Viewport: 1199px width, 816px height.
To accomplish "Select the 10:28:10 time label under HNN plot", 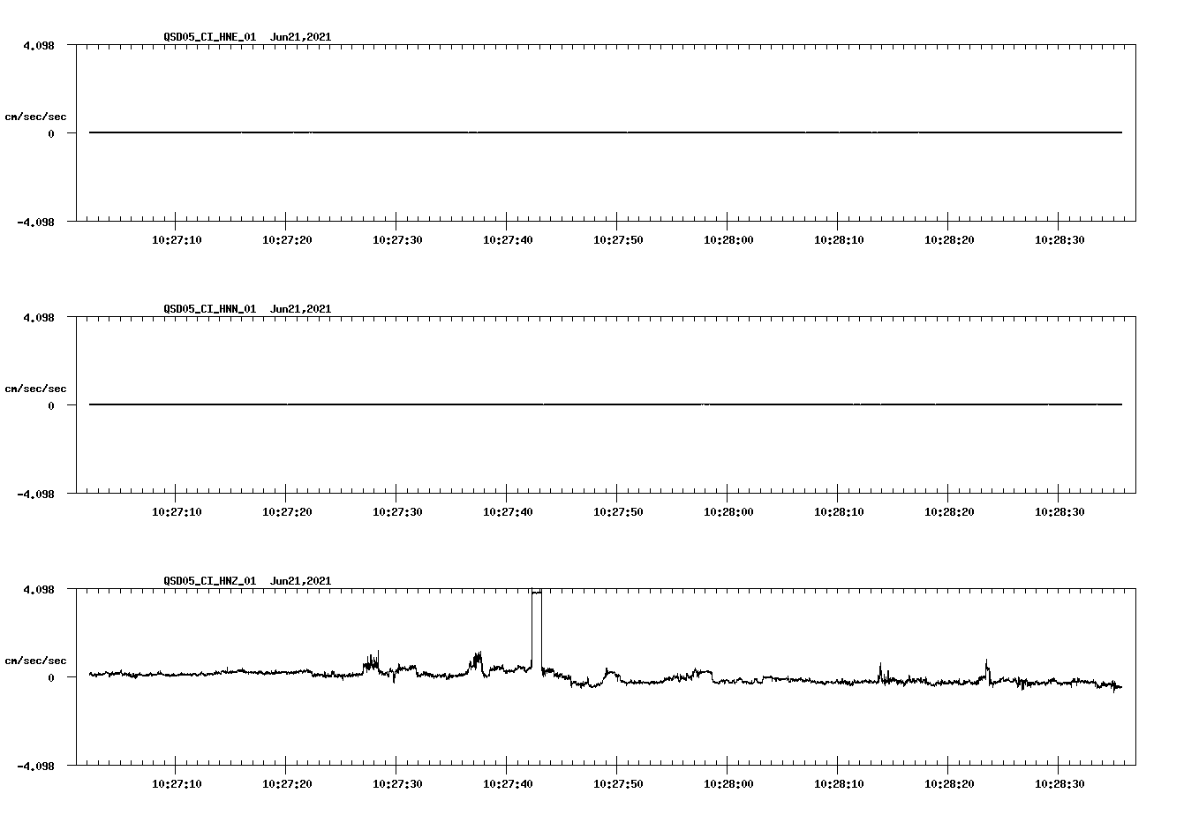I will tap(839, 512).
